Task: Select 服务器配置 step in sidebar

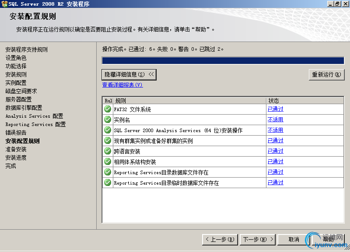Action: tap(18, 99)
